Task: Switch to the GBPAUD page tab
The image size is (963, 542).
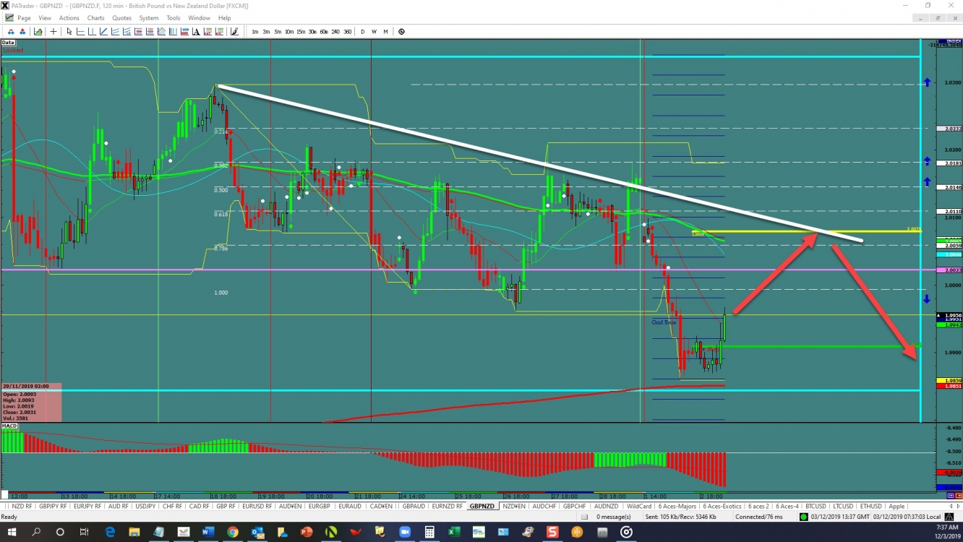Action: click(414, 506)
